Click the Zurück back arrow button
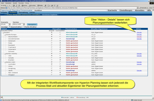Screen dimensions: 154x101 click(4, 5)
